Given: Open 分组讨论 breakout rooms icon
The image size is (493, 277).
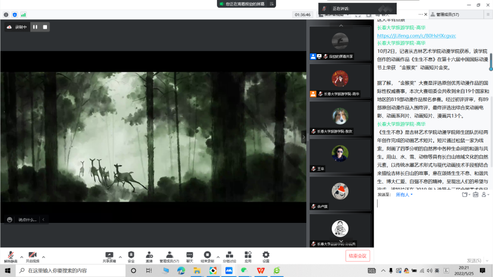Looking at the screenshot, I should pyautogui.click(x=229, y=257).
